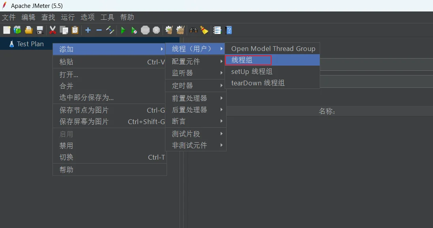Image resolution: width=433 pixels, height=228 pixels.
Task: Open the Templates toolbar icon
Action: pyautogui.click(x=17, y=30)
